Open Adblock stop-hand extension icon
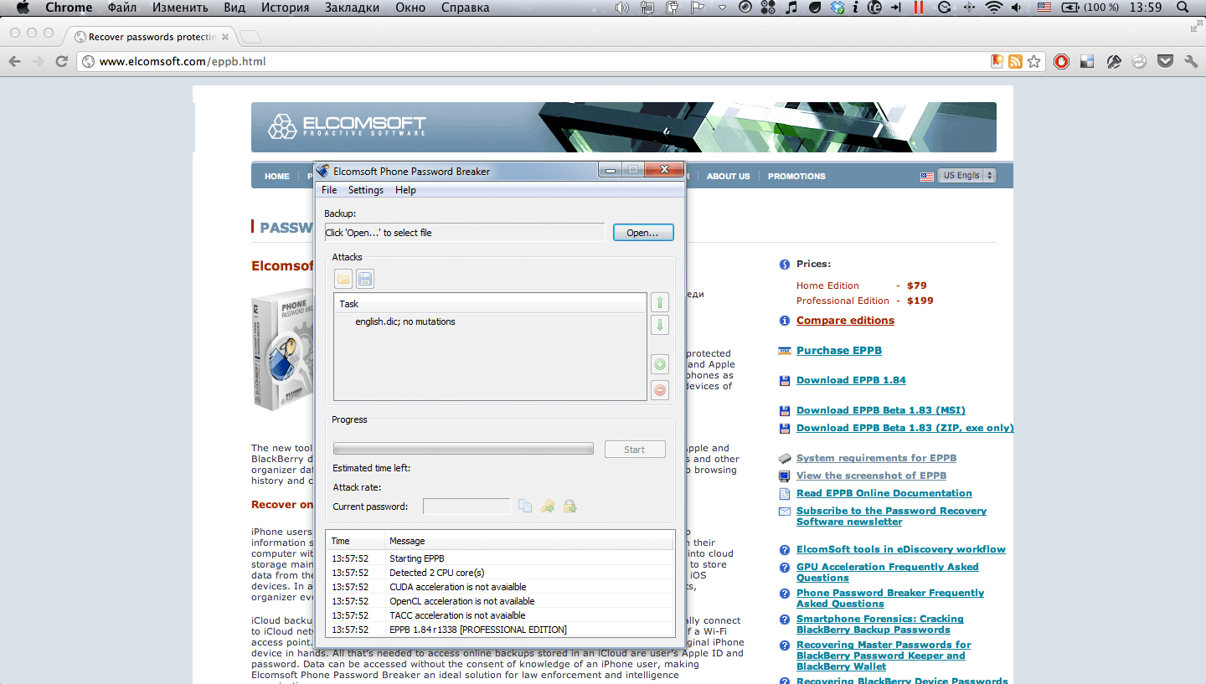 (1061, 61)
